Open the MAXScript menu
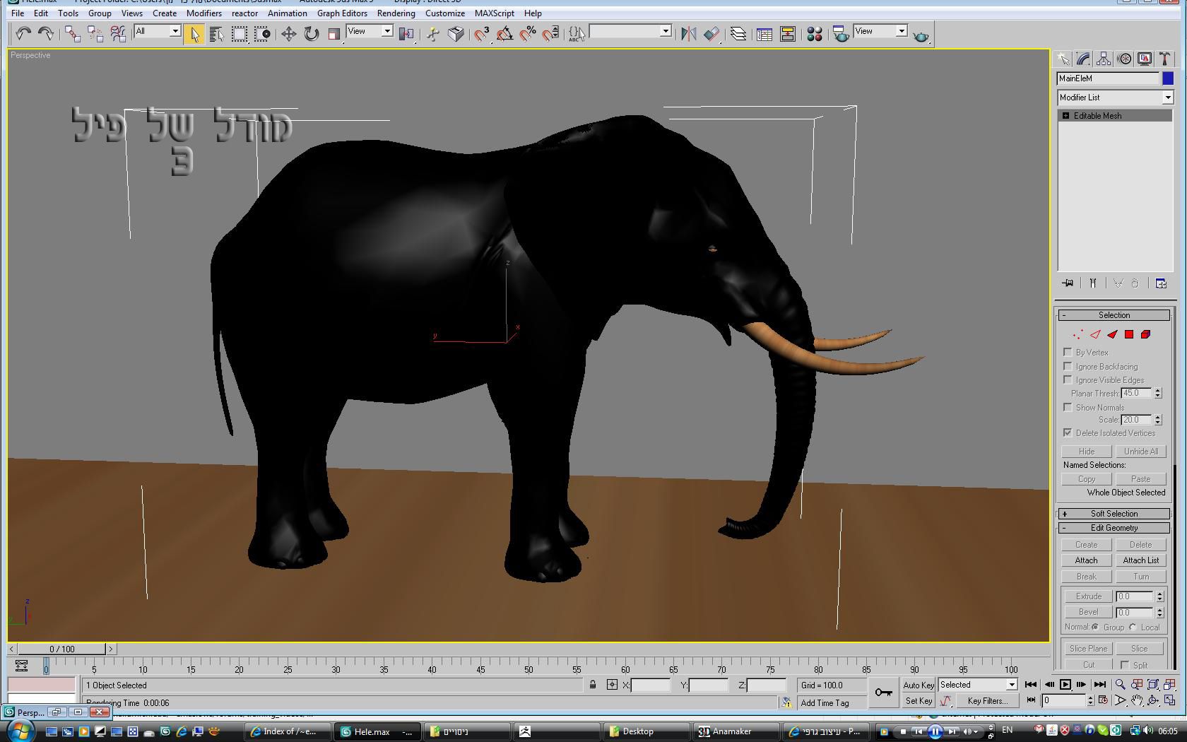Image resolution: width=1187 pixels, height=742 pixels. pos(494,13)
